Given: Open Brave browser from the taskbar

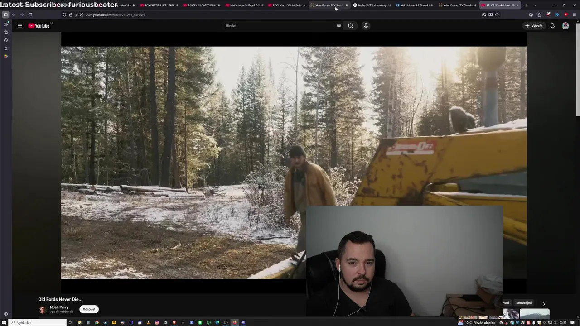Looking at the screenshot, I should 174,322.
